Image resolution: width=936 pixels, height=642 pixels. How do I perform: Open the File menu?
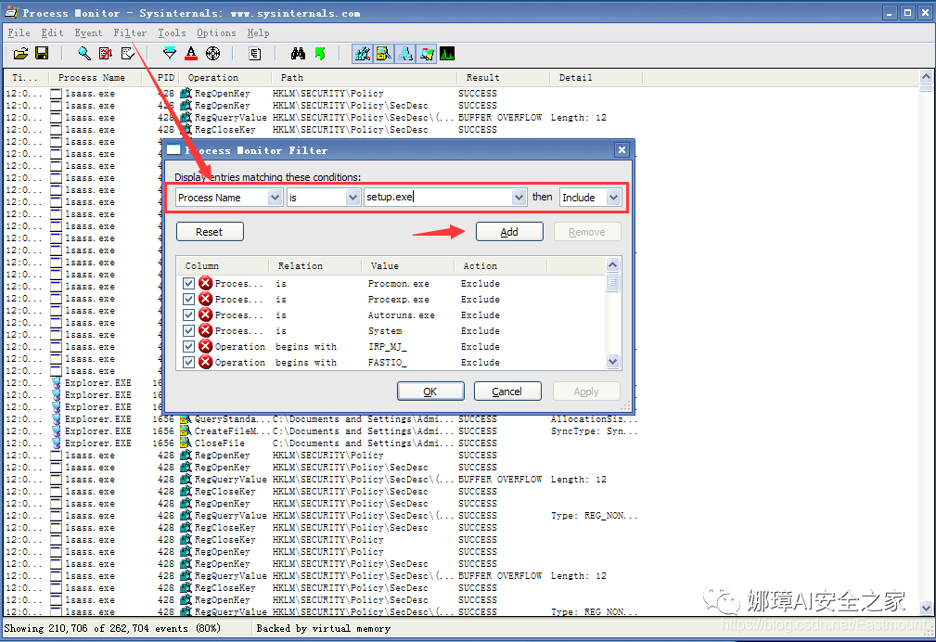coord(19,32)
